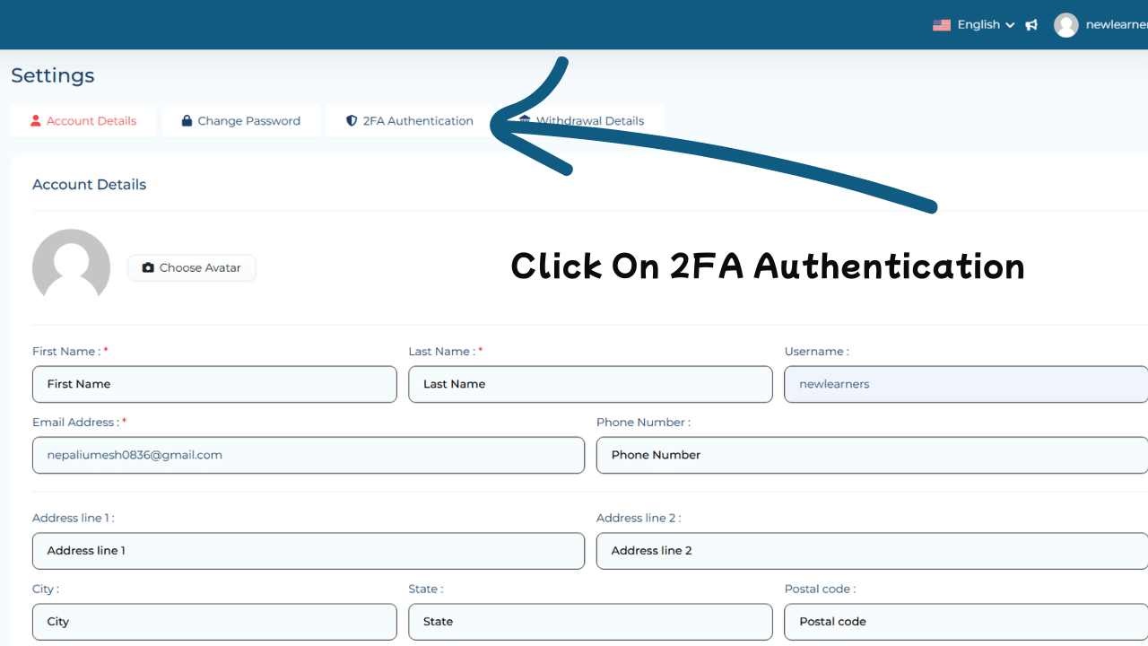
Task: Focus the Address line 1 field
Action: (x=308, y=551)
